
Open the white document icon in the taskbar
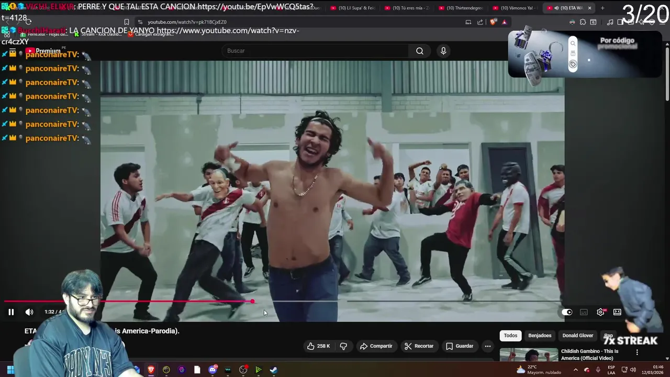point(197,370)
